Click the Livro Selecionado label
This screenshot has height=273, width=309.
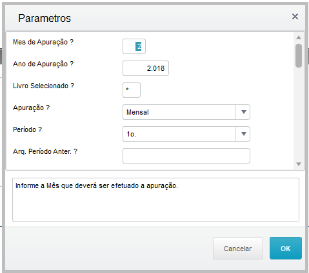[43, 86]
